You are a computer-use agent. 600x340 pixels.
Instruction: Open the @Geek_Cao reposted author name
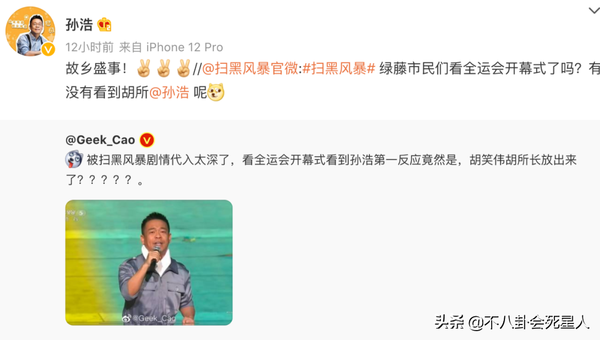[100, 140]
